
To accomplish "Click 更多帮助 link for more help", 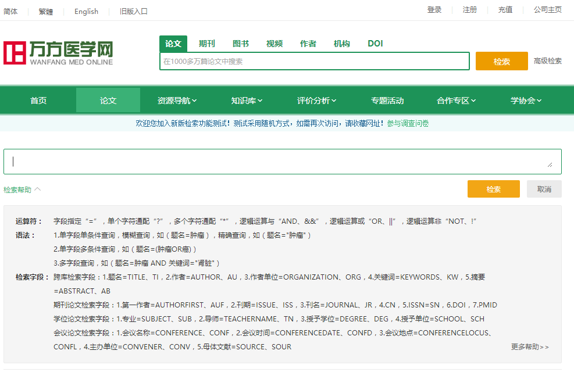I will pyautogui.click(x=529, y=347).
